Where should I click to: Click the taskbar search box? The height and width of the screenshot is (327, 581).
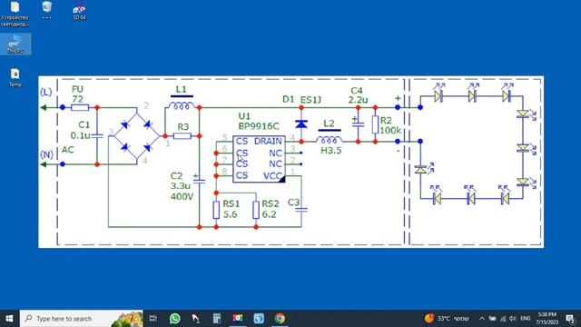[x=81, y=319]
